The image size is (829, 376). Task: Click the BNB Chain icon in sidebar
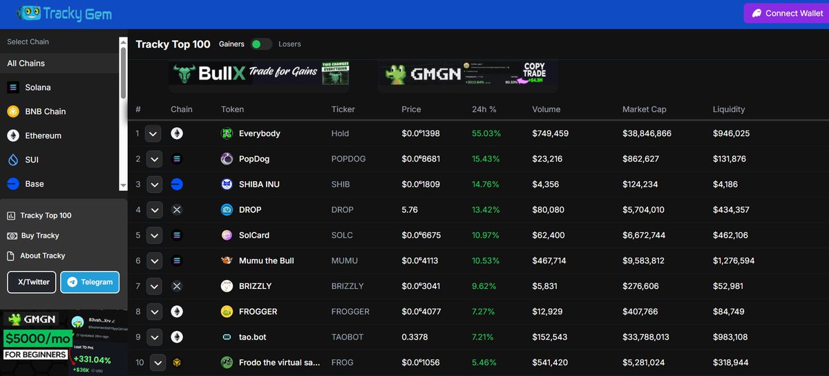point(12,111)
